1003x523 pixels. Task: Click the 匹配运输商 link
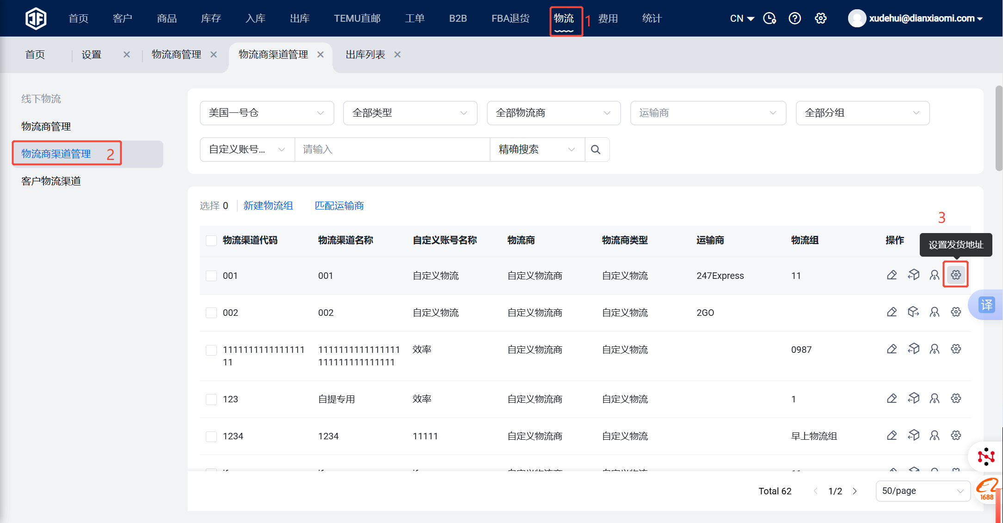[x=339, y=206]
